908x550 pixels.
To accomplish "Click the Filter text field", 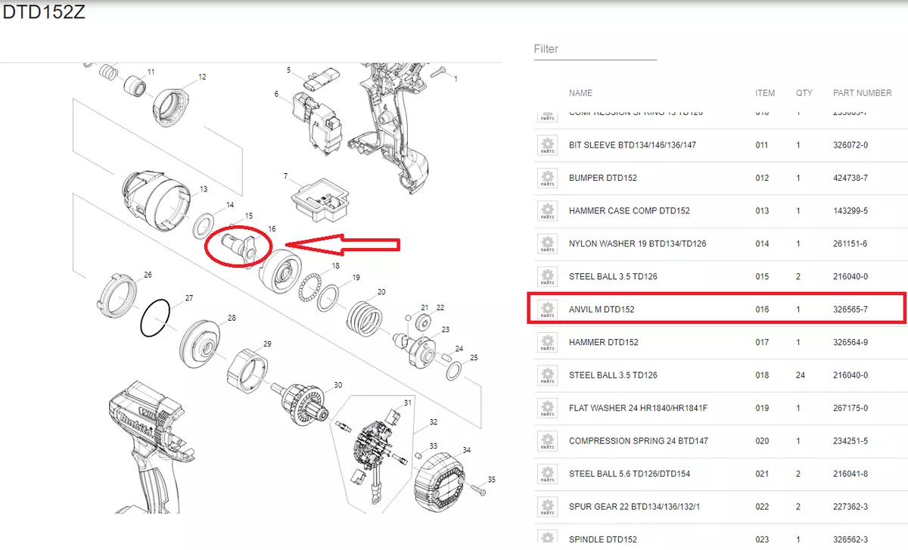I will tap(595, 49).
